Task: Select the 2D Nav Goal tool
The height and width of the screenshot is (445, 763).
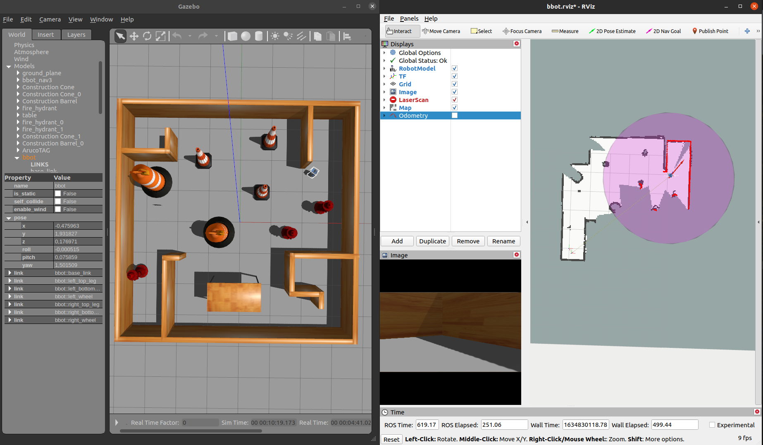Action: tap(663, 31)
